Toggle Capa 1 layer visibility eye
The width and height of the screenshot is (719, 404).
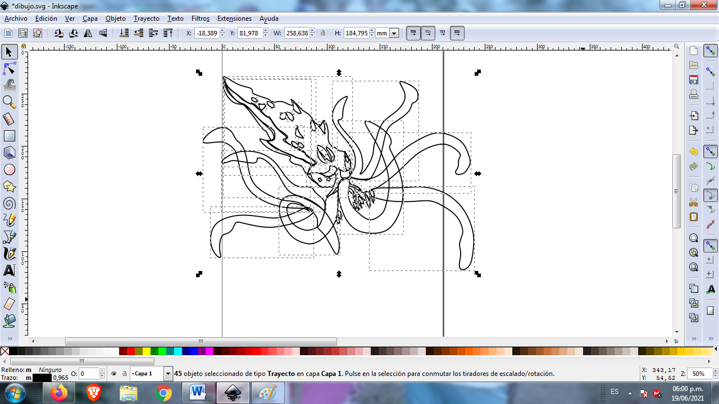114,373
